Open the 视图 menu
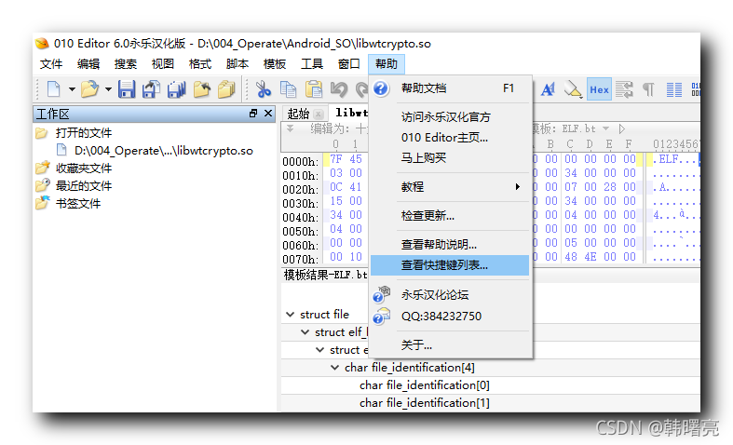 tap(163, 64)
